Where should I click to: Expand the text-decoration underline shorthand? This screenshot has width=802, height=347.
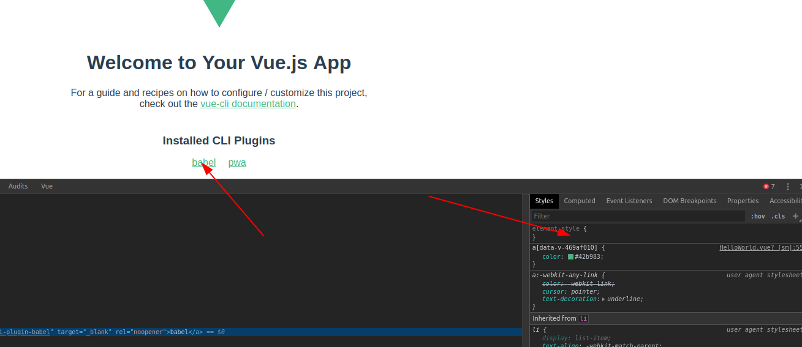pos(603,299)
